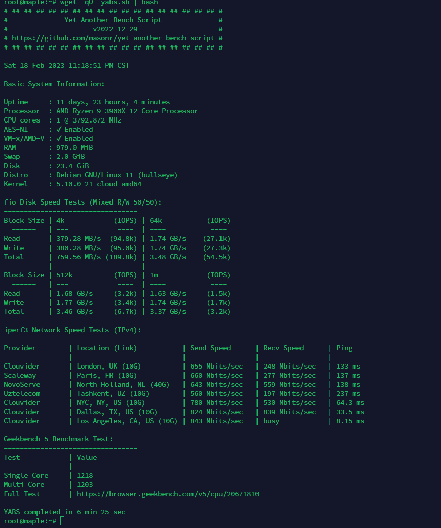
Task: Click the 1m Total speed '3.37 GB/s'
Action: point(168,311)
